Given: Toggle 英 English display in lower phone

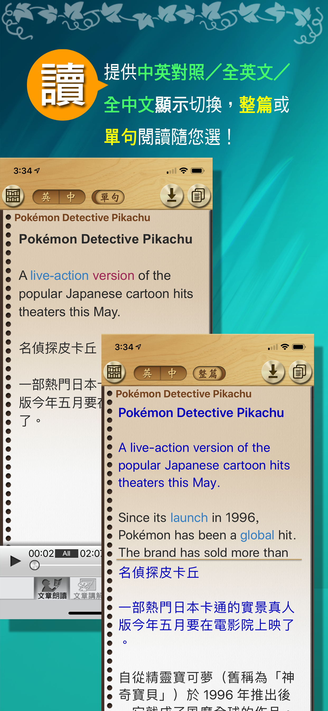Looking at the screenshot, I should click(147, 373).
